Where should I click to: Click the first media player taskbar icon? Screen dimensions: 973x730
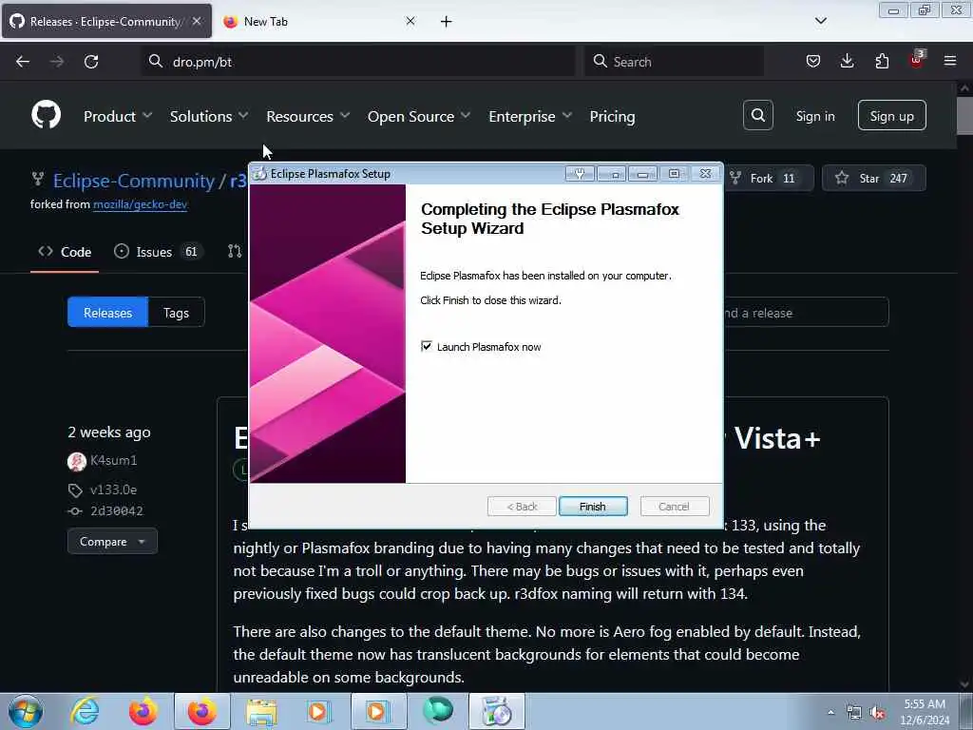pyautogui.click(x=319, y=711)
